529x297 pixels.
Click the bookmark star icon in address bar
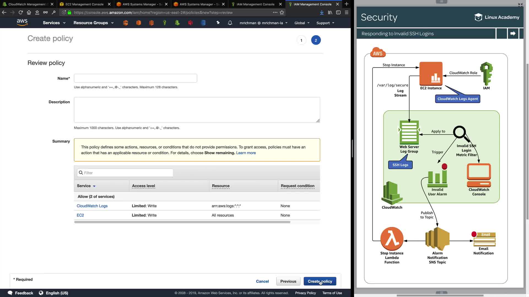[282, 12]
